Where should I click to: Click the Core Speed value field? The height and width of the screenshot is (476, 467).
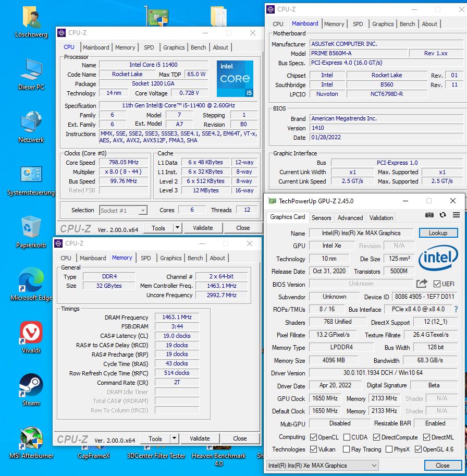click(x=124, y=163)
